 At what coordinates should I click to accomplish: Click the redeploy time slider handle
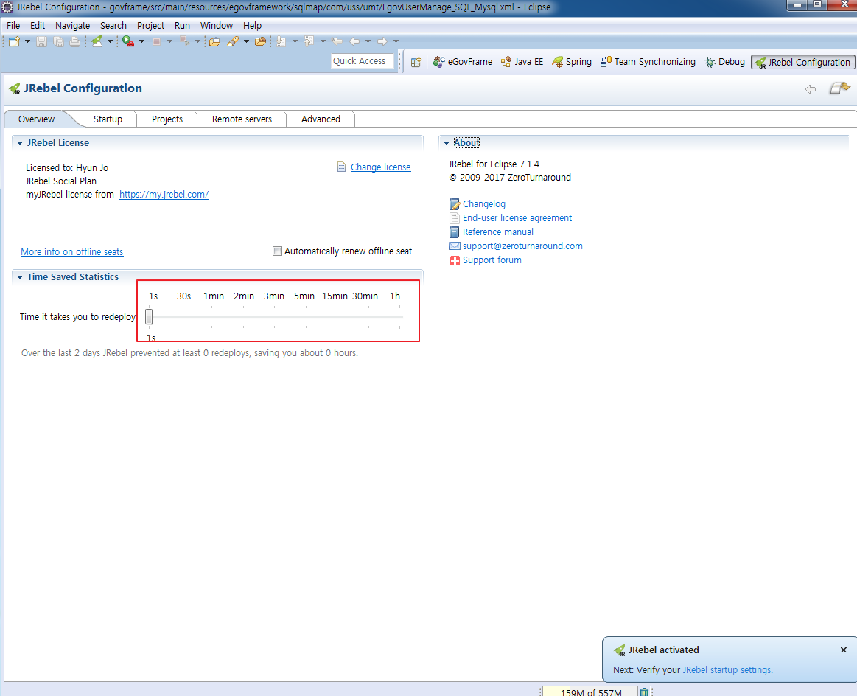point(149,316)
